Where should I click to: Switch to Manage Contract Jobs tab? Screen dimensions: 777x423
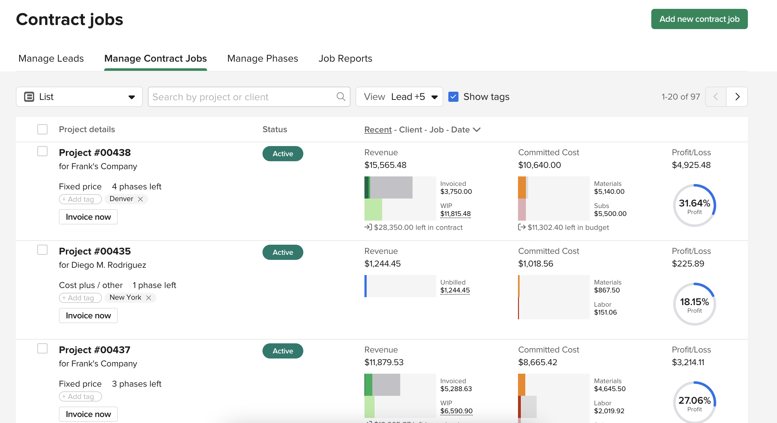click(x=155, y=58)
